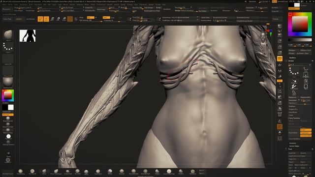Viewport: 315px width, 177px height.
Task: Pick the Move Topological brush
Action: pyautogui.click(x=56, y=172)
